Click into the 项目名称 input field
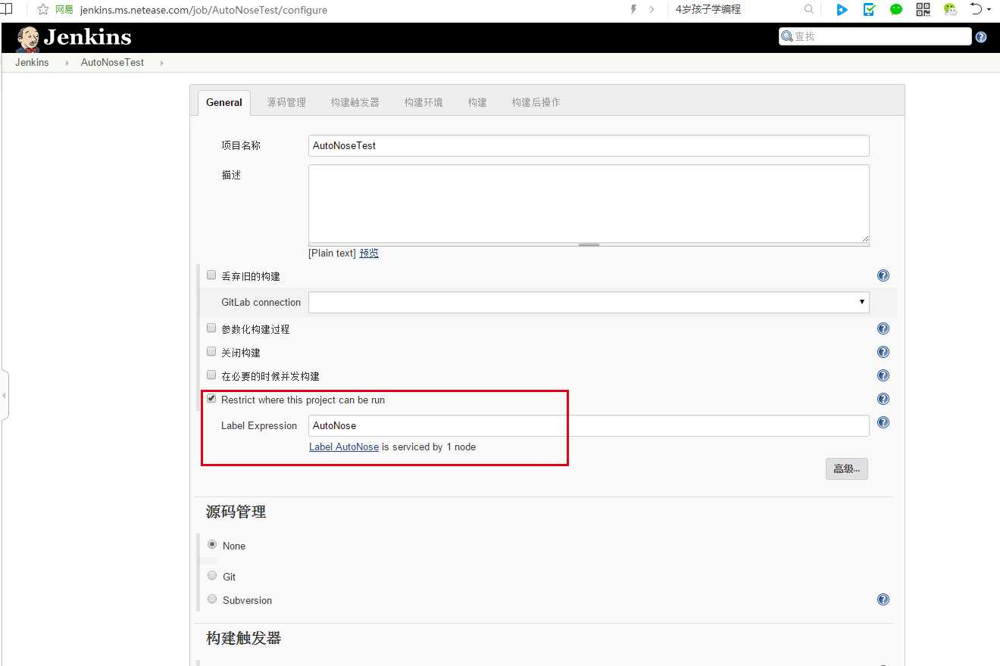 589,145
